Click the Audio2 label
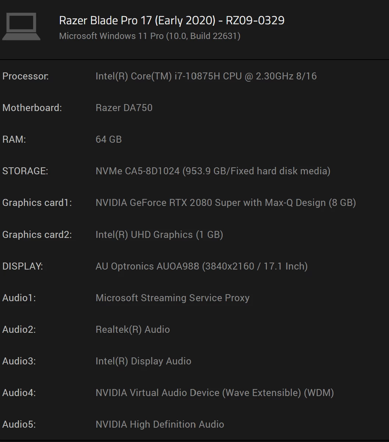 19,329
